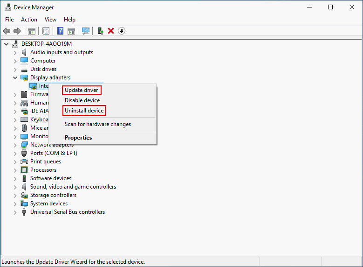The height and width of the screenshot is (267, 363).
Task: Click the Scan for hardware changes monitor icon
Action: coord(86,31)
